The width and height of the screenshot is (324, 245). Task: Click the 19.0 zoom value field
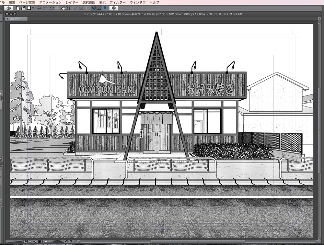(24, 241)
